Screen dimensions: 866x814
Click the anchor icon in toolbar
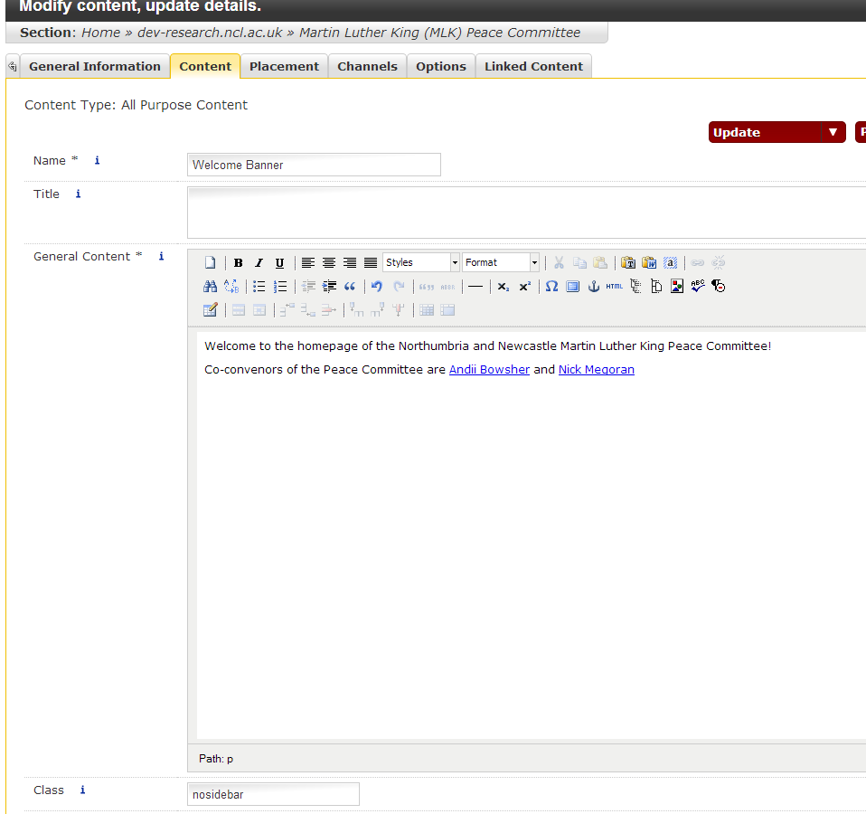(x=594, y=287)
